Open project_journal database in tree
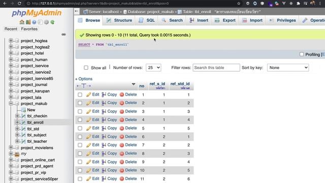 pyautogui.click(x=34, y=85)
